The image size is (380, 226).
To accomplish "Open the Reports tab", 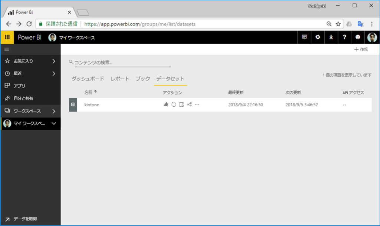I will (119, 79).
